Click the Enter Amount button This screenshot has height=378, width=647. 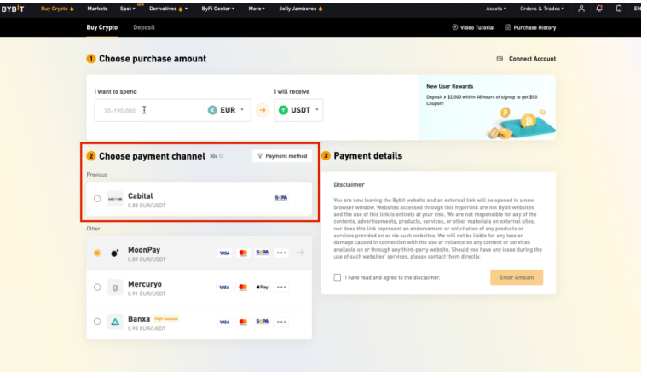click(x=517, y=277)
